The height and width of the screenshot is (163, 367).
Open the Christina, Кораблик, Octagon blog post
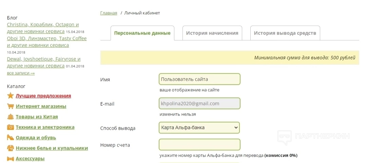coord(43,25)
